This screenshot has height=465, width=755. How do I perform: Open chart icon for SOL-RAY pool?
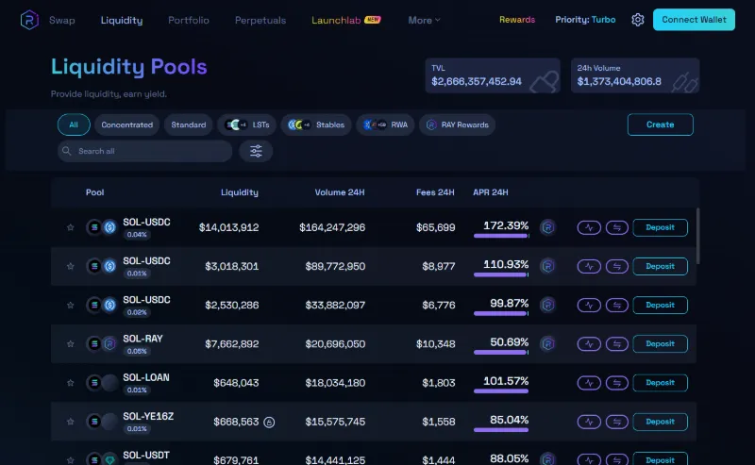coord(589,343)
